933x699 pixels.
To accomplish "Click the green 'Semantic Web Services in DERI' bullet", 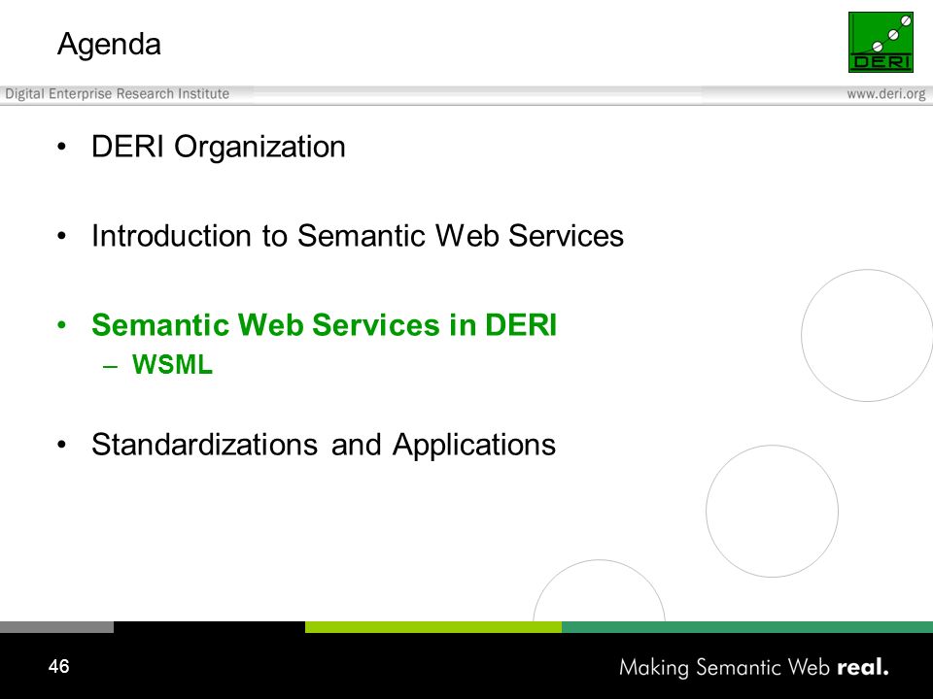I will 324,324.
